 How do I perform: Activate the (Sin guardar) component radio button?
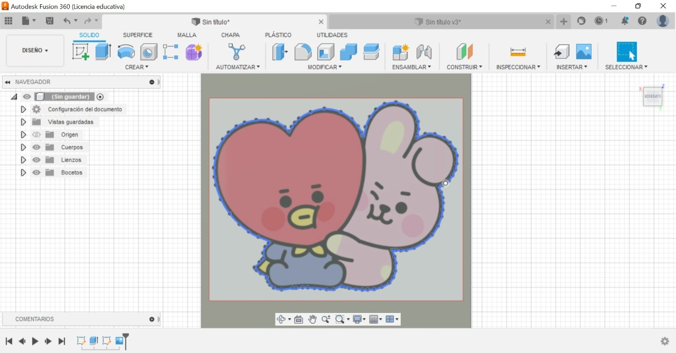coord(100,97)
